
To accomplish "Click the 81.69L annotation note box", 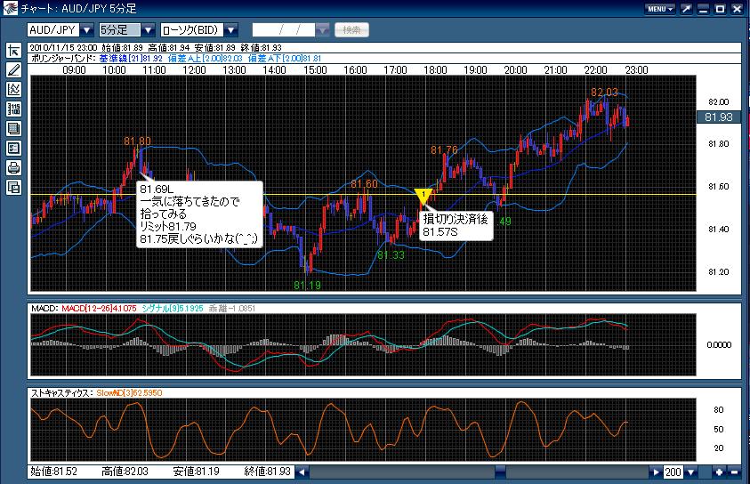I will click(199, 214).
